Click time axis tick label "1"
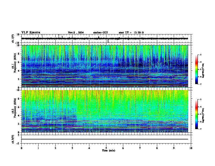The height and width of the screenshot is (166, 215). tap(38, 148)
